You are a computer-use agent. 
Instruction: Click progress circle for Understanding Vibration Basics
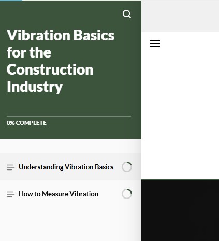tap(127, 167)
